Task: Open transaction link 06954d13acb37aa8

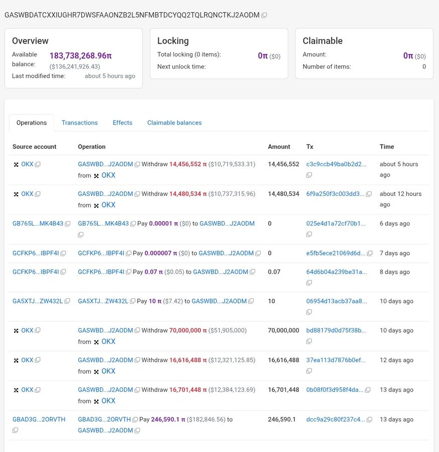Action: pyautogui.click(x=337, y=301)
